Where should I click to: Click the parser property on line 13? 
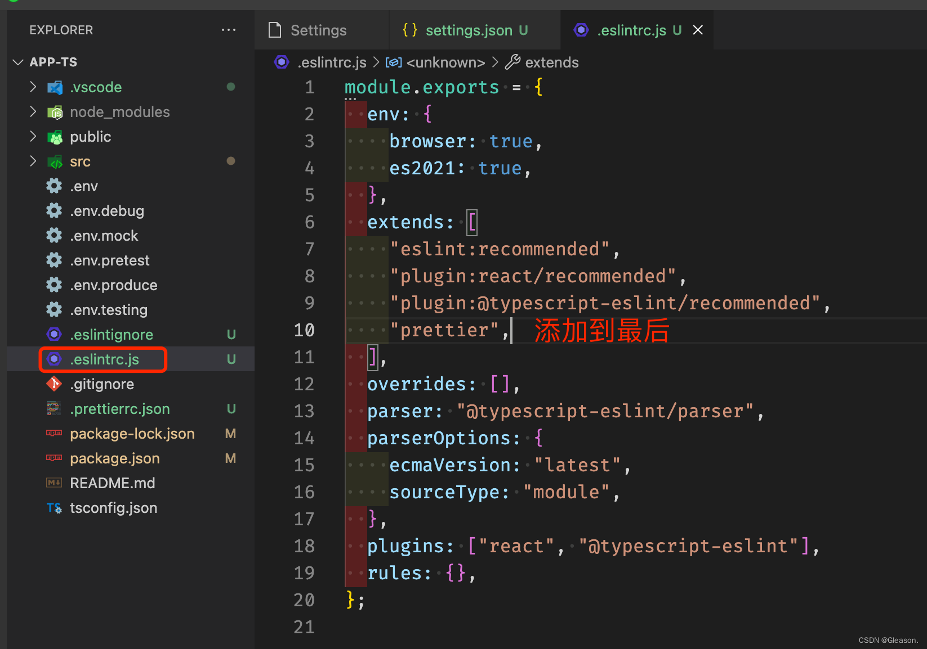pyautogui.click(x=400, y=411)
